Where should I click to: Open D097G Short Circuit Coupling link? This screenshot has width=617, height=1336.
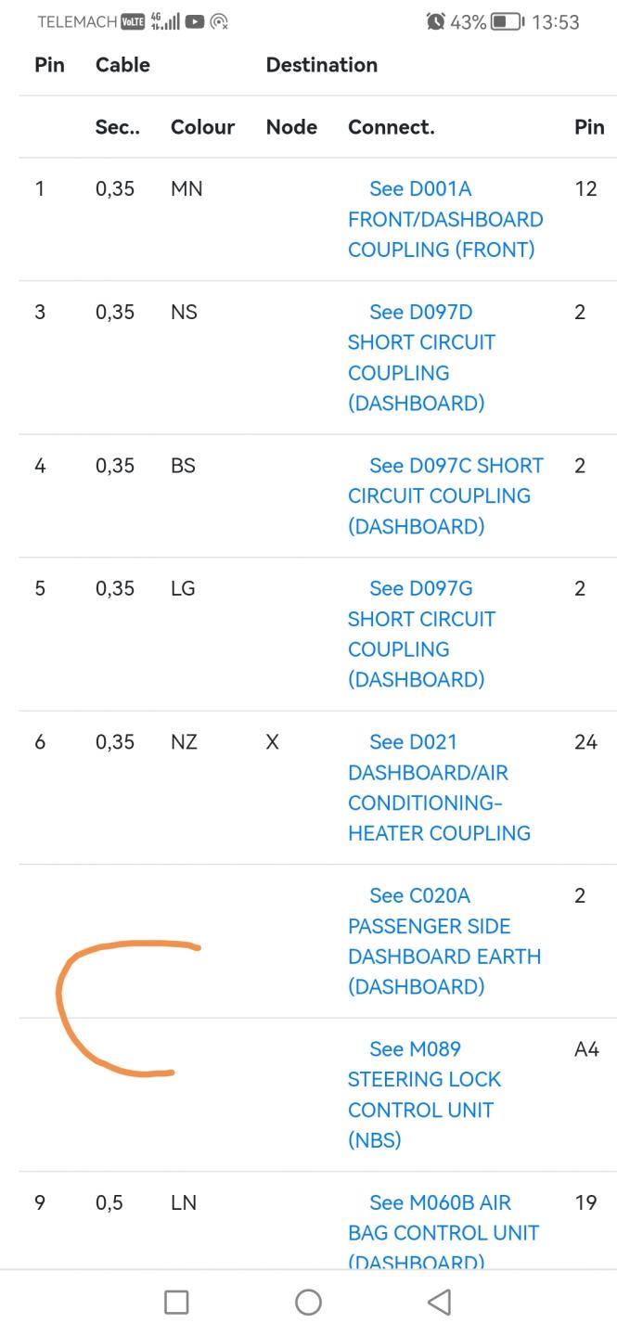(422, 634)
